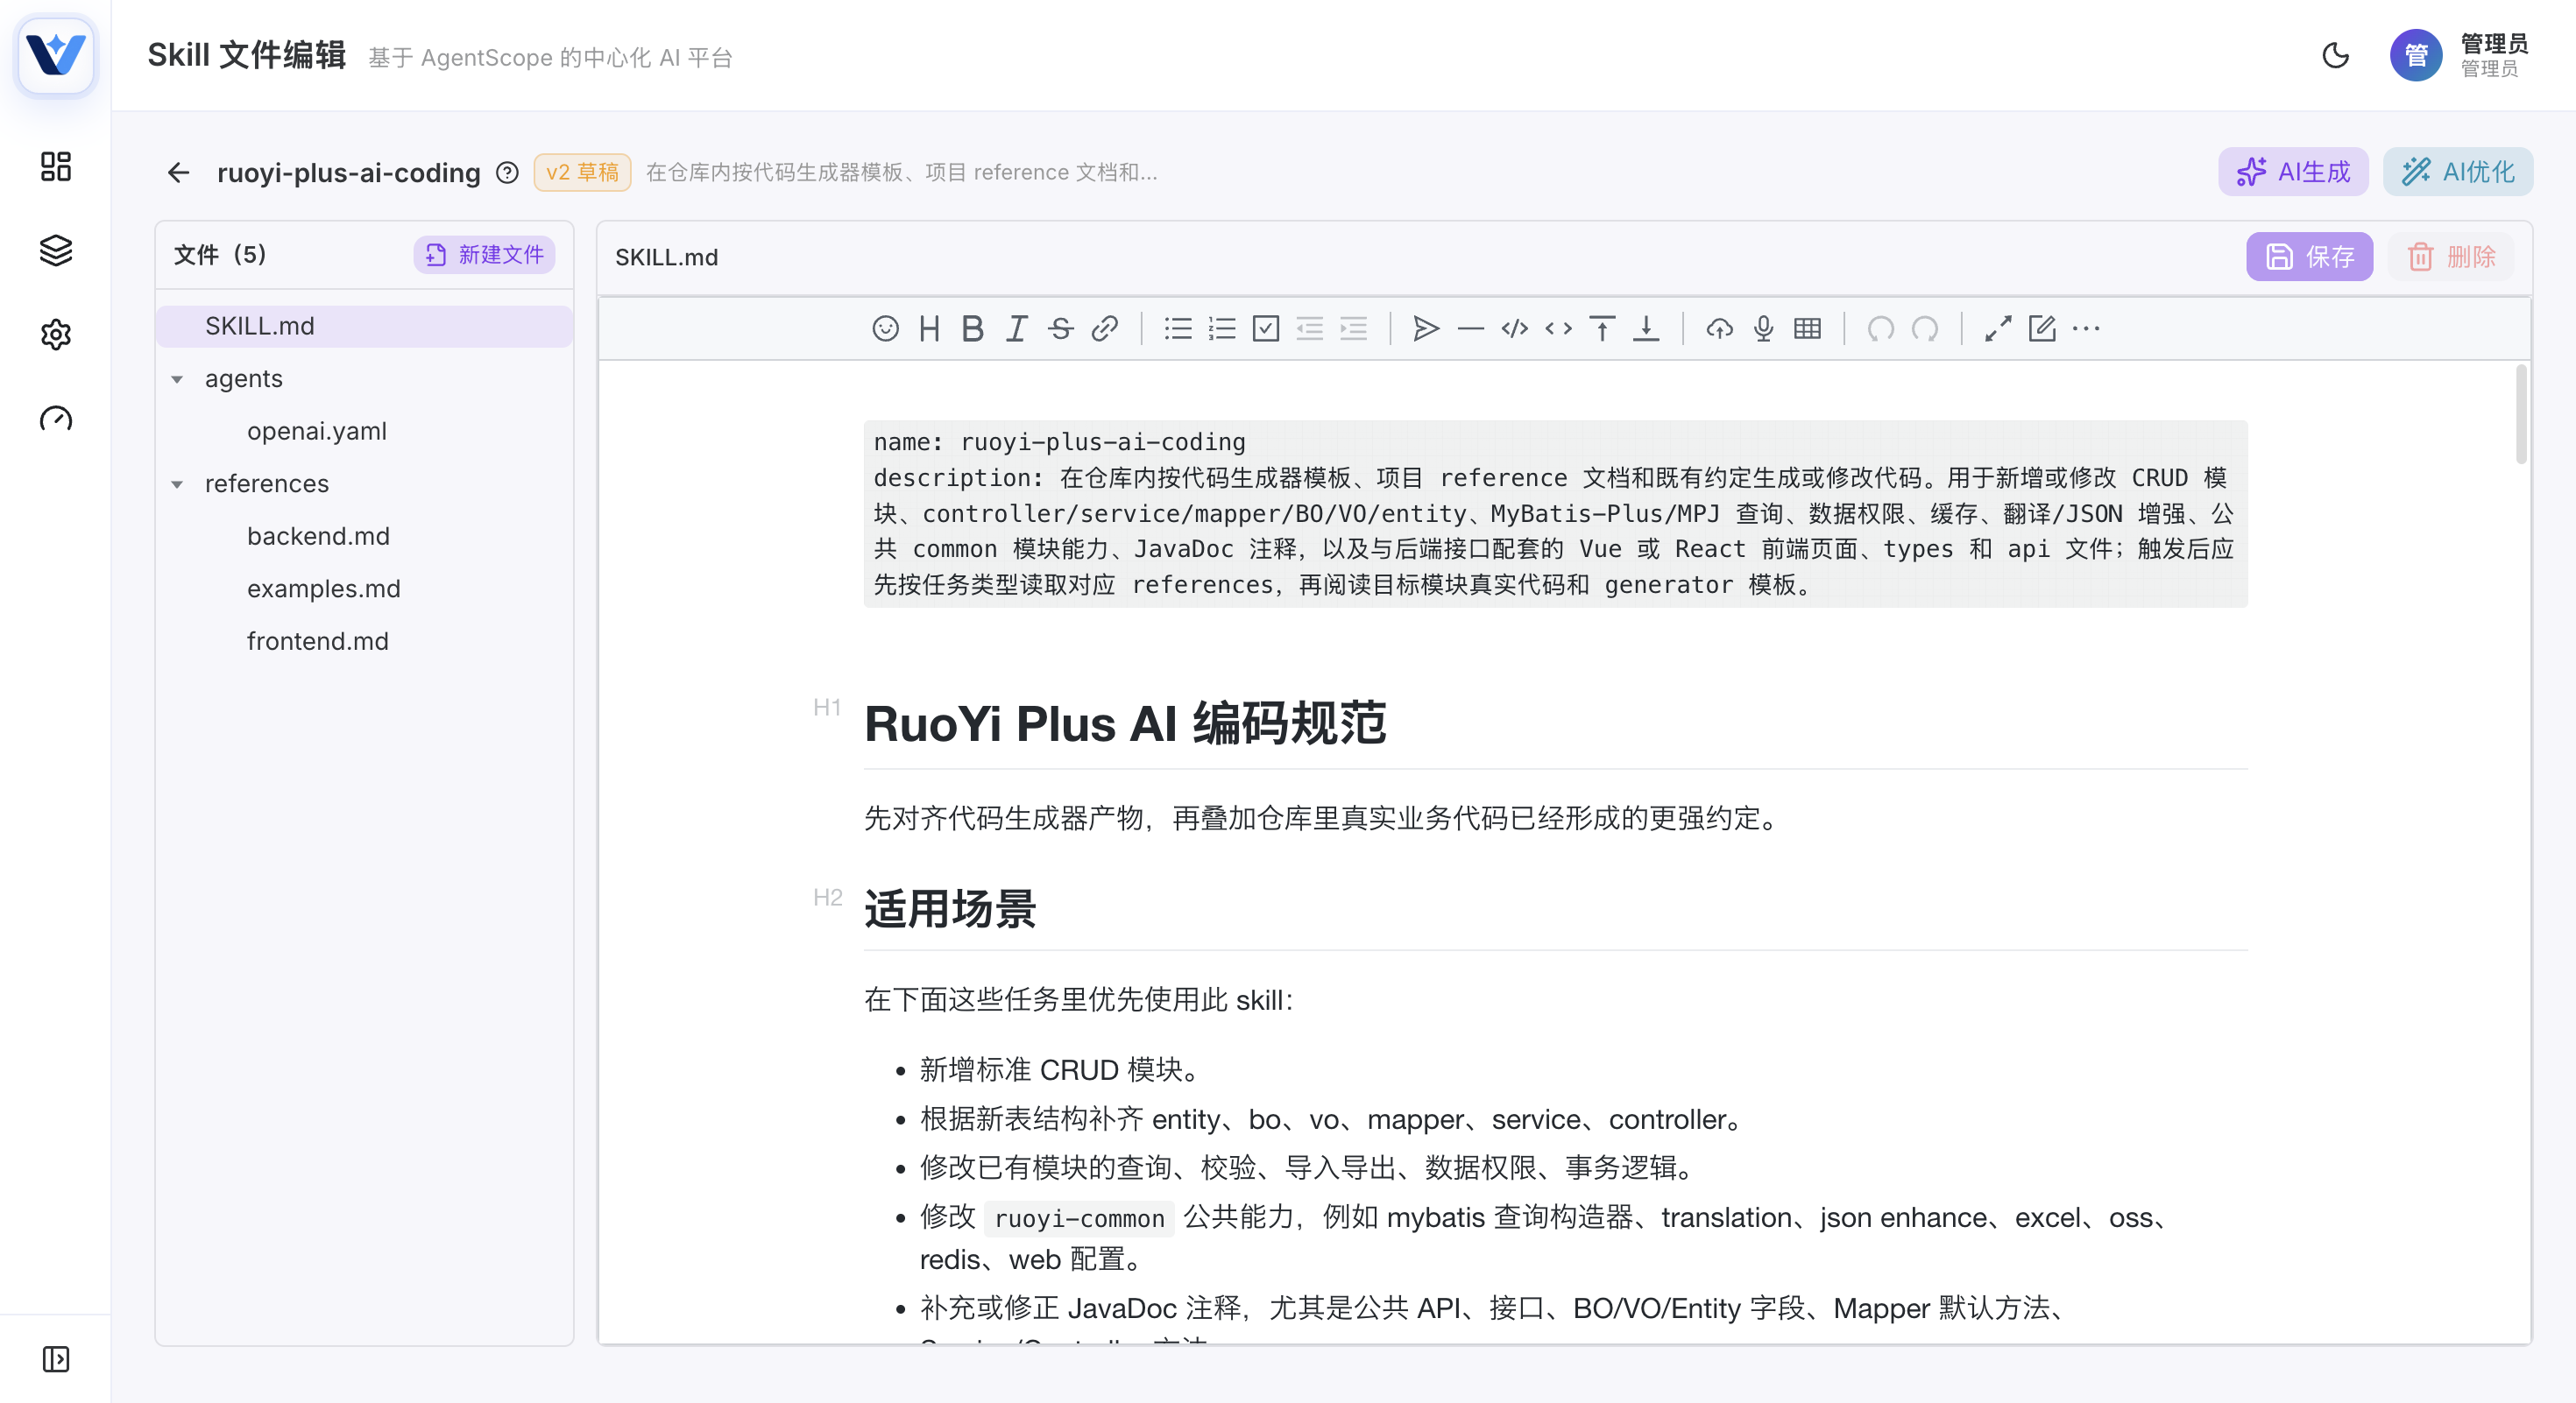Switch edit mode with the pencil square icon
Viewport: 2576px width, 1403px height.
(x=2042, y=328)
